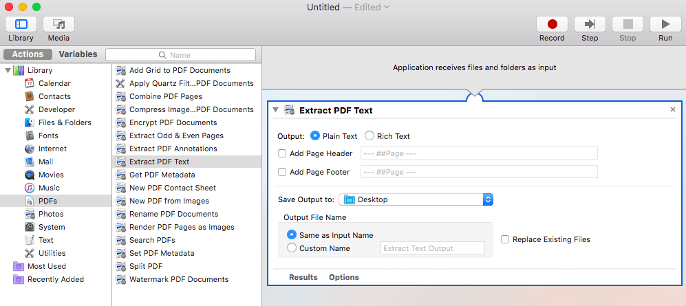Show the Options pane

pos(344,277)
